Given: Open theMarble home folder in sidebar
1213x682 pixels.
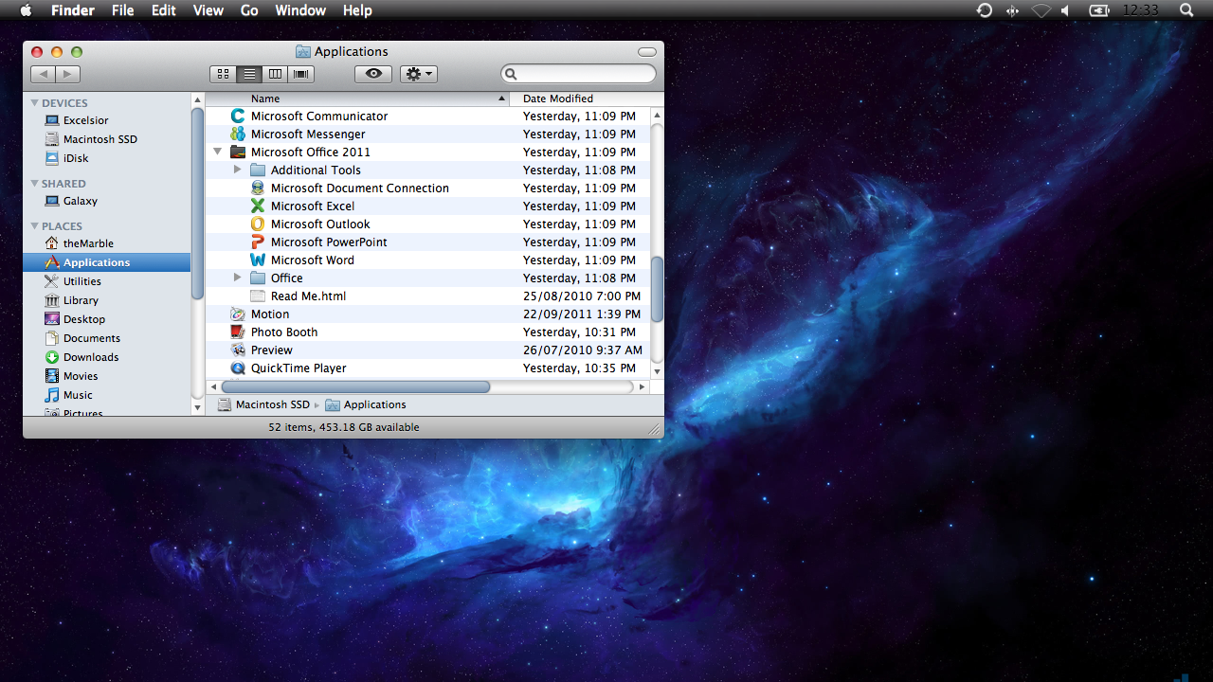Looking at the screenshot, I should pos(88,243).
